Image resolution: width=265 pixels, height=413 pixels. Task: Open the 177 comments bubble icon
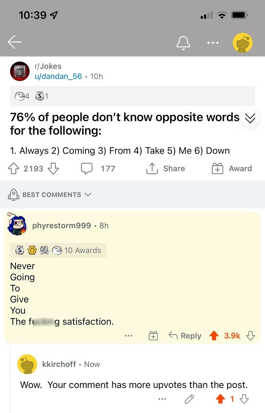[87, 168]
